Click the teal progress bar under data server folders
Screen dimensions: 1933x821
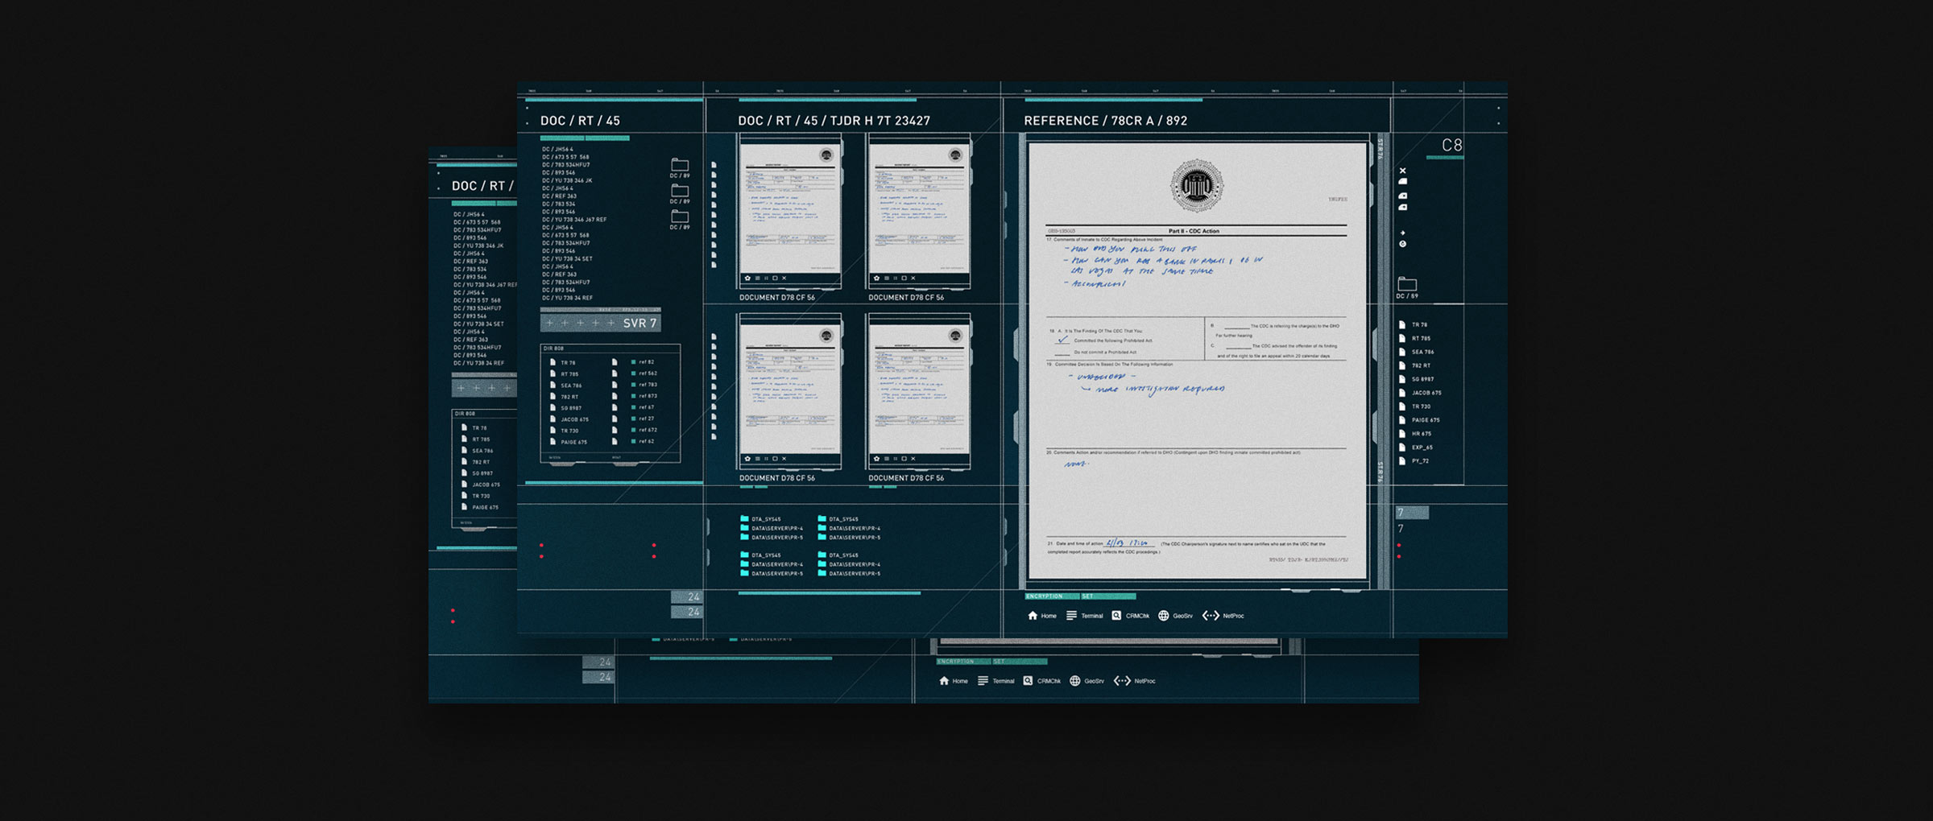[x=829, y=593]
